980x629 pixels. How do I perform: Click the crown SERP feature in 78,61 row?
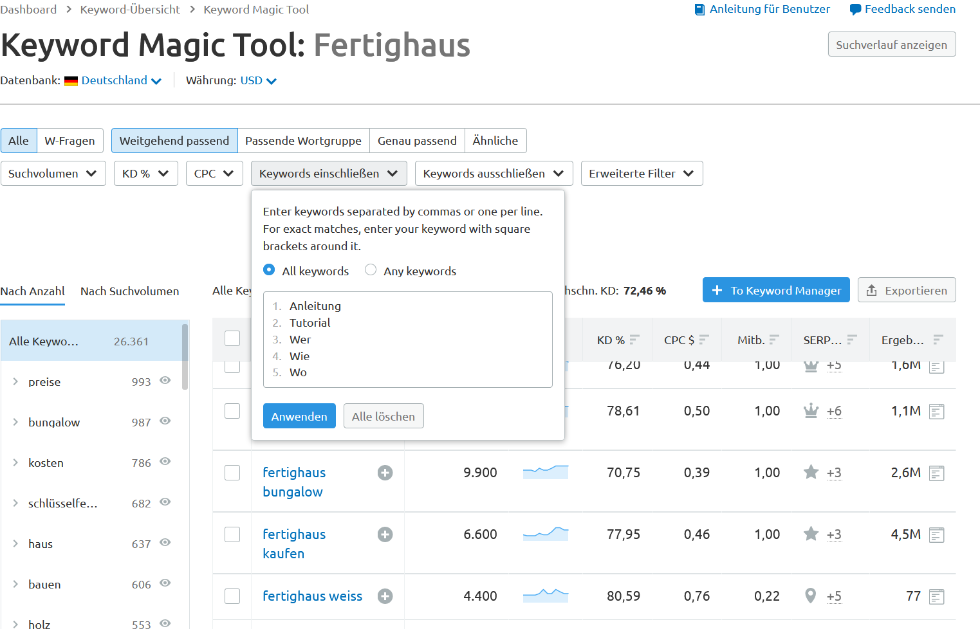point(811,410)
